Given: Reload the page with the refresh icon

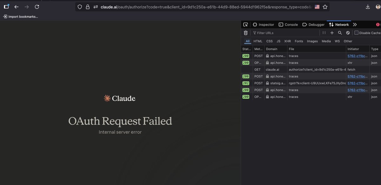Looking at the screenshot, I should tap(37, 7).
